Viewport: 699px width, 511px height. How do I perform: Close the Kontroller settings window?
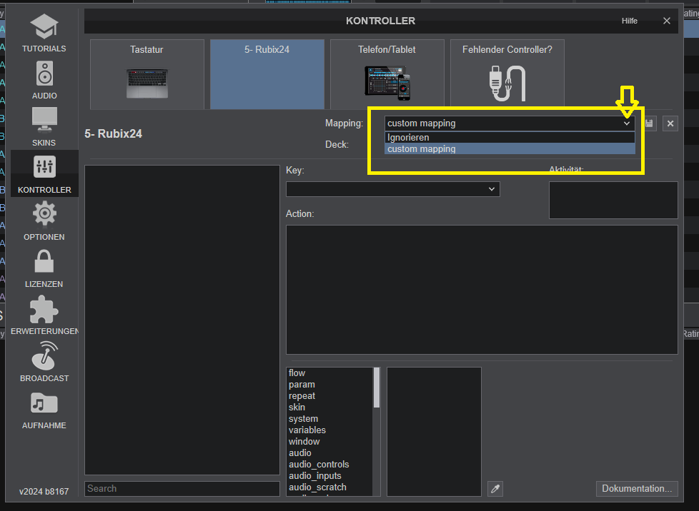coord(666,21)
